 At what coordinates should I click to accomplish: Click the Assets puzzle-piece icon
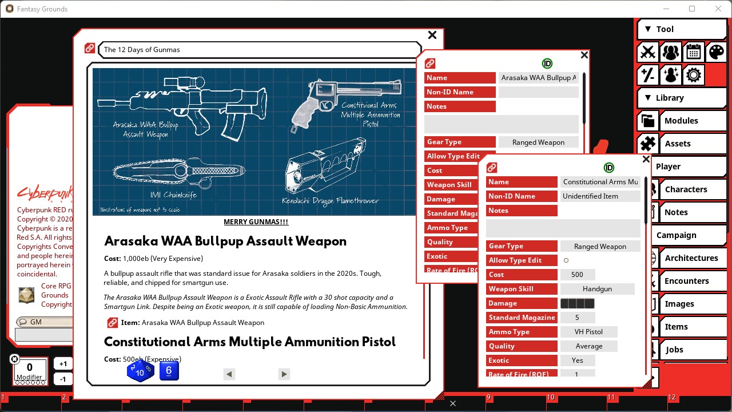(x=647, y=144)
